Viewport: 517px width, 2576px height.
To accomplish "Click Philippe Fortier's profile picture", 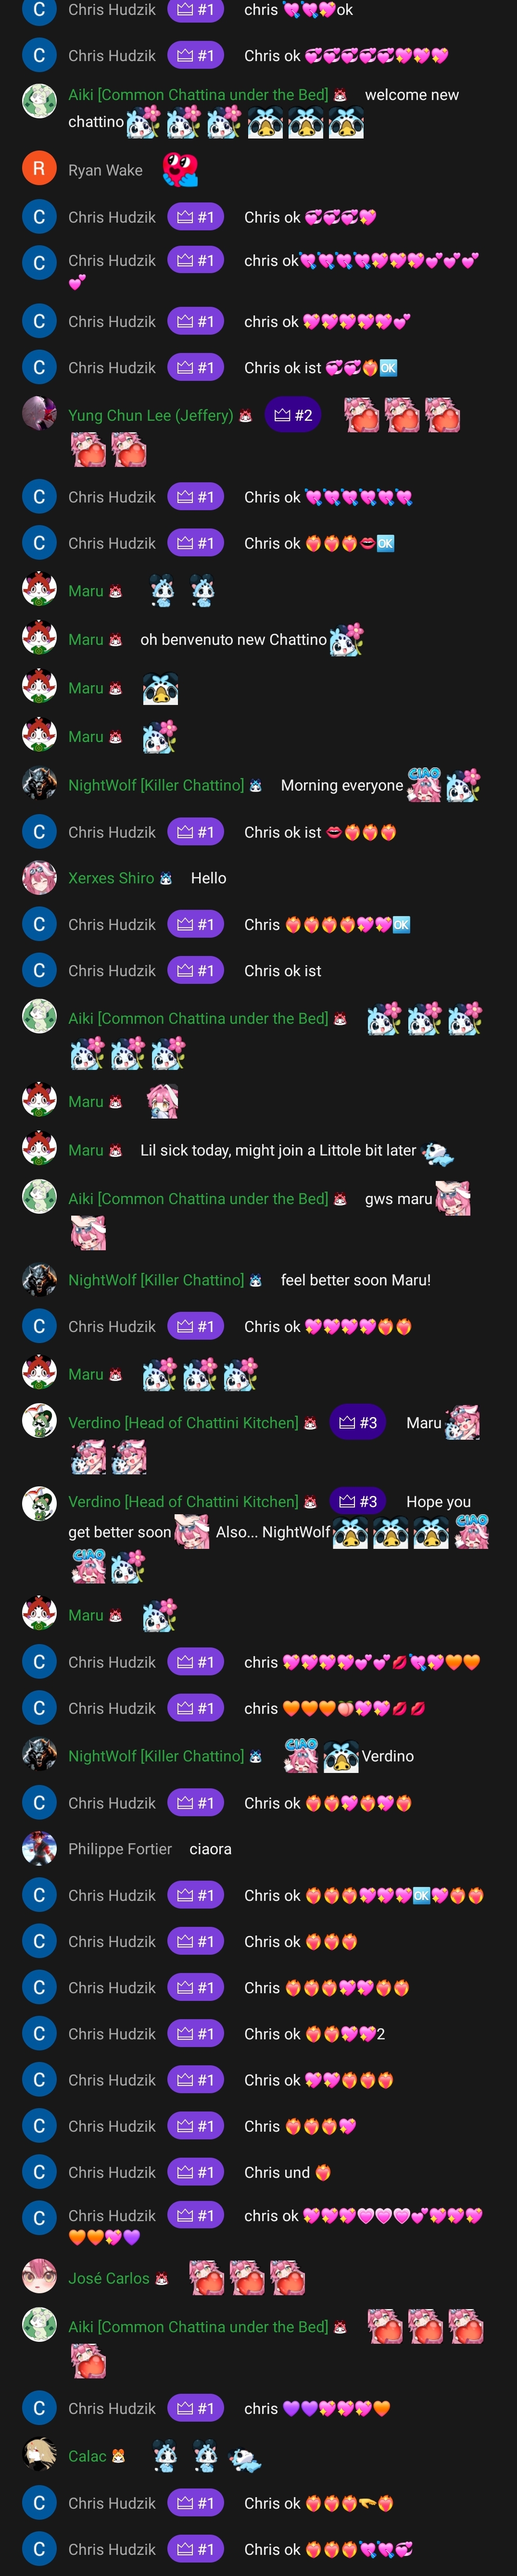I will [39, 1848].
